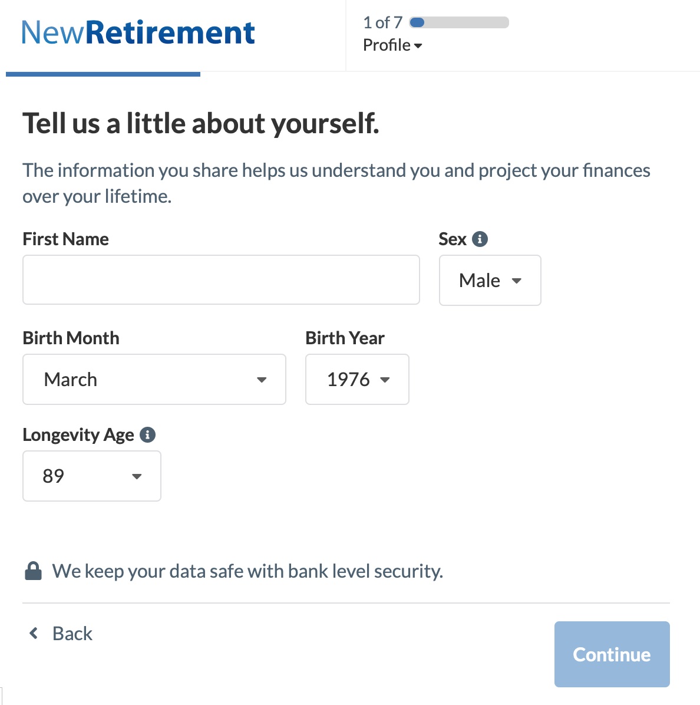Click the First Name text field
This screenshot has width=700, height=705.
tap(221, 280)
